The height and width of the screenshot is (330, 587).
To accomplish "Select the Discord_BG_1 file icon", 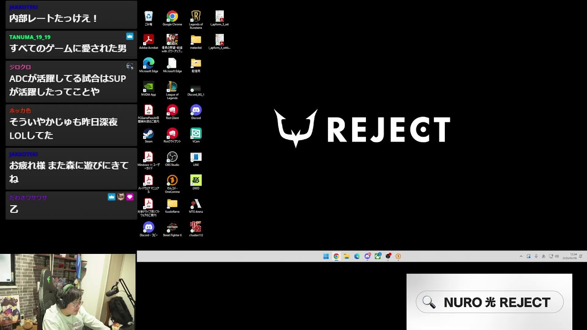I will point(196,90).
